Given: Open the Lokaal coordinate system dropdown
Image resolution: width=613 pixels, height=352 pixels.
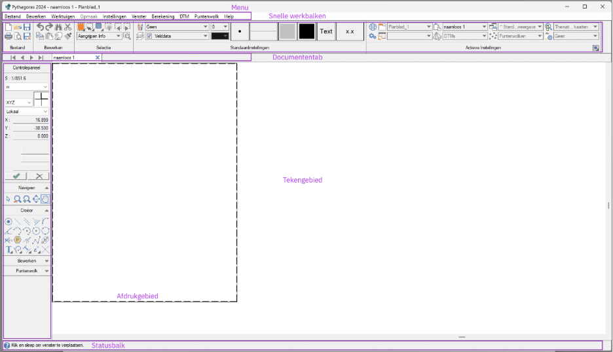Looking at the screenshot, I should coord(27,111).
